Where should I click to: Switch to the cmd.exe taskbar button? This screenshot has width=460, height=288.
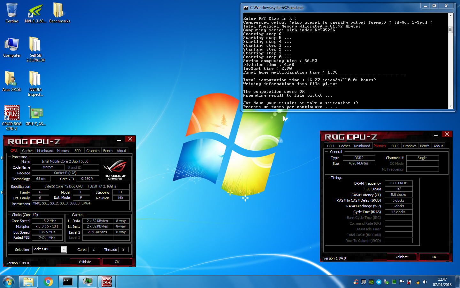(68, 282)
